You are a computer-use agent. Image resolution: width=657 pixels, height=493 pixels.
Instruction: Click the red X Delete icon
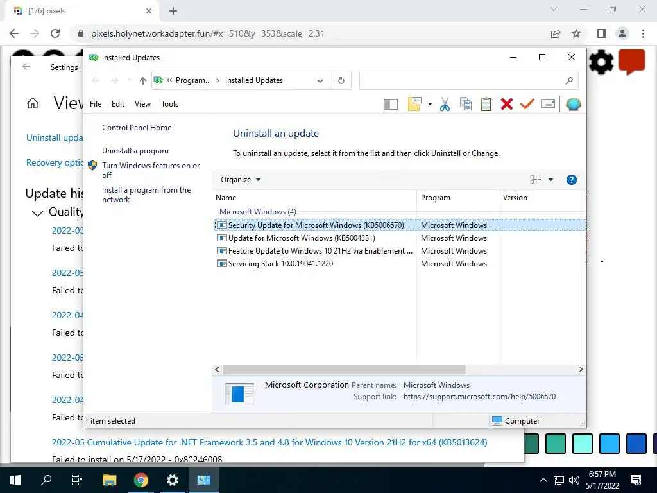point(507,104)
